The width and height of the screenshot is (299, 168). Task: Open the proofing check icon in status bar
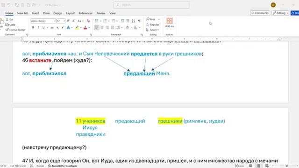[32, 166]
